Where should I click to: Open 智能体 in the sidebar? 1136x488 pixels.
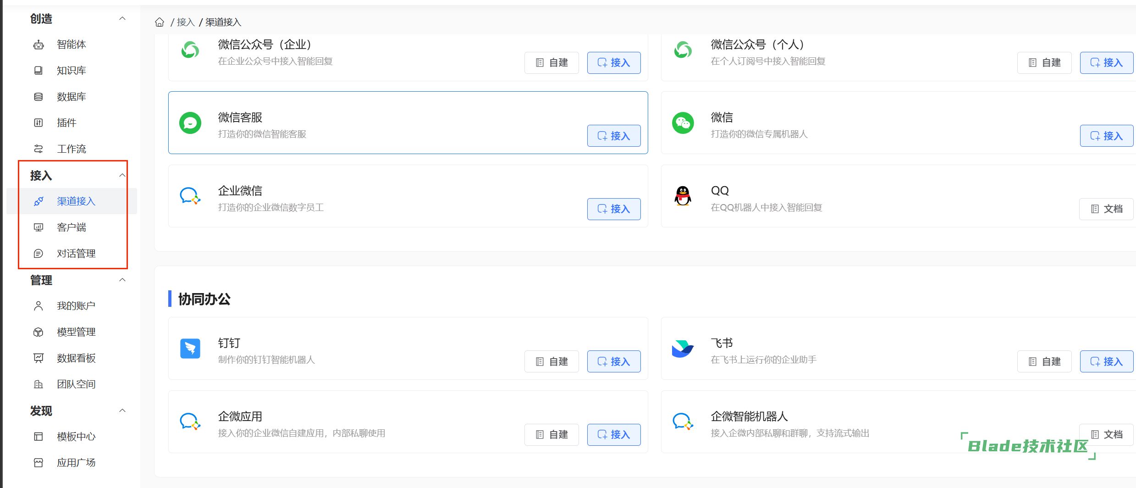tap(71, 44)
